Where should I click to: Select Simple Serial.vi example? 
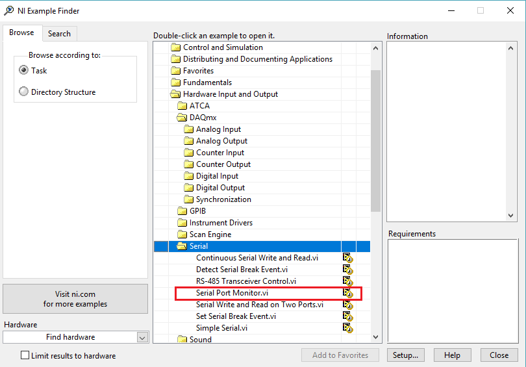pyautogui.click(x=221, y=328)
